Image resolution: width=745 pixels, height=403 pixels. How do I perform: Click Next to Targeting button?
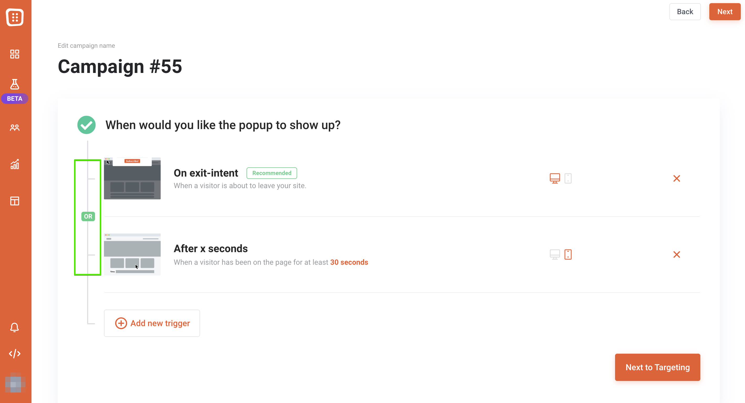pos(658,367)
